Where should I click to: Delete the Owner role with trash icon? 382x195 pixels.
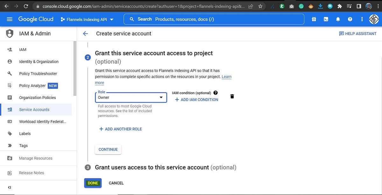click(x=232, y=96)
